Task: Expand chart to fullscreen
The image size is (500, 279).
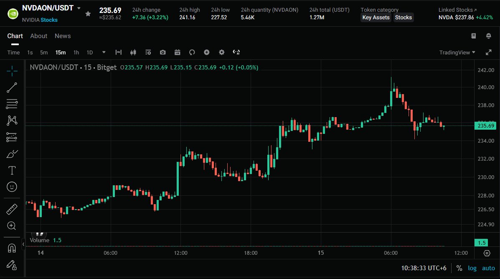Action: click(489, 52)
